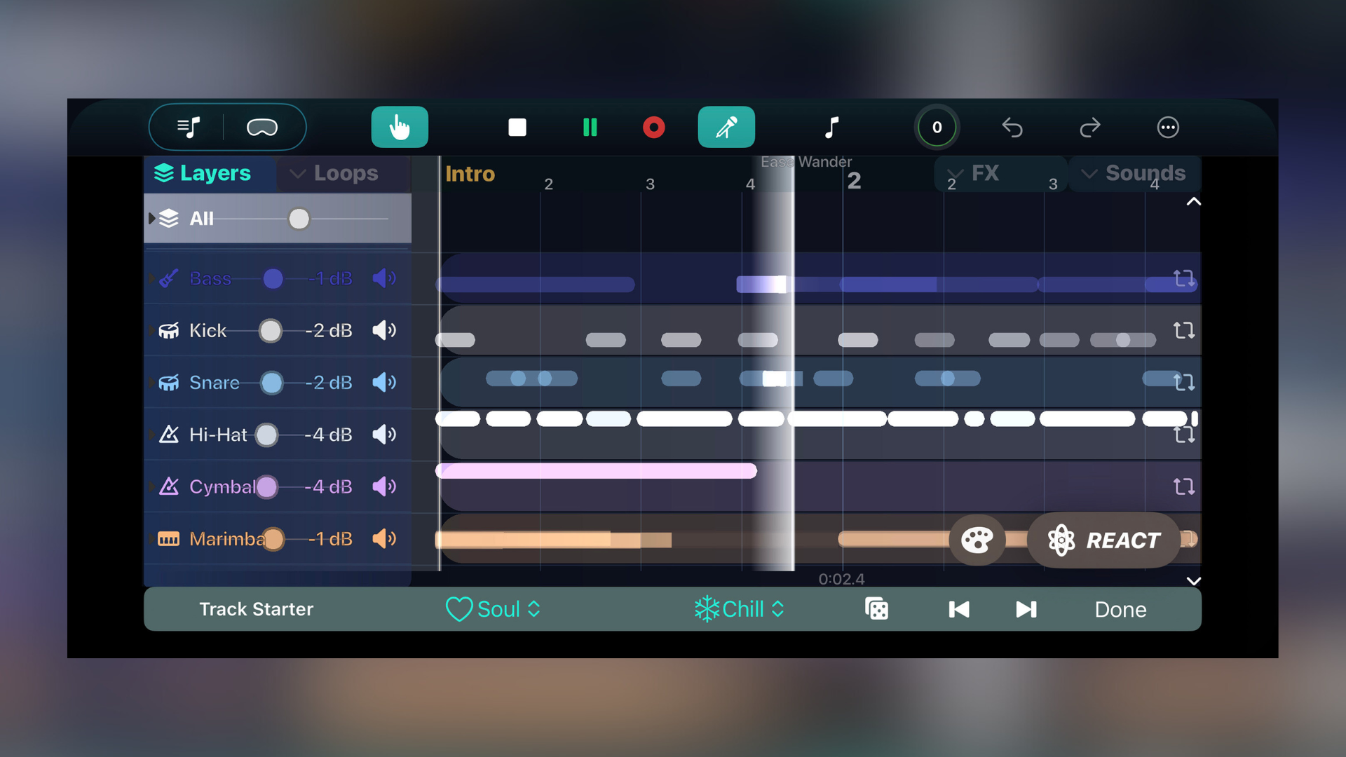Activate the hand touch tool

(400, 127)
